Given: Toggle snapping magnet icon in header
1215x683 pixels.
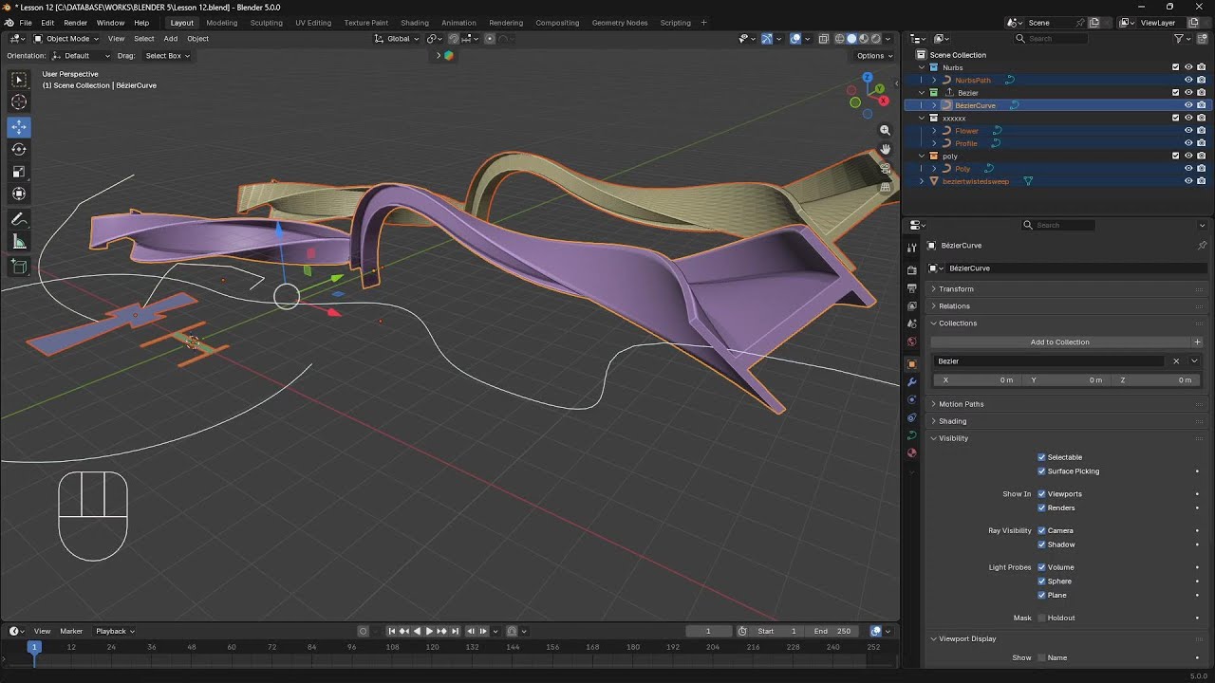Looking at the screenshot, I should (x=454, y=39).
